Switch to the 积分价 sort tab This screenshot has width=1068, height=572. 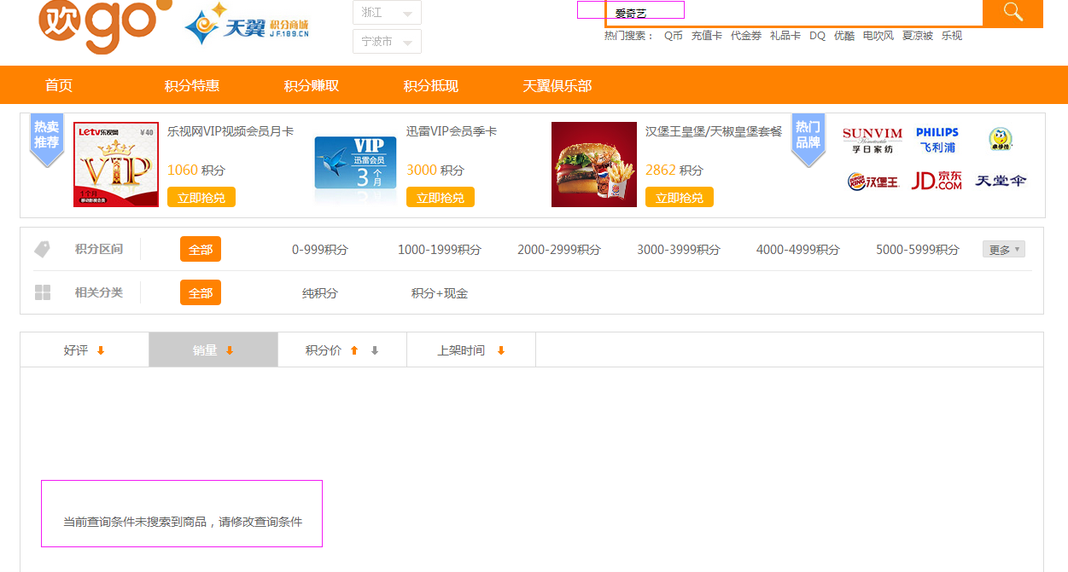(342, 350)
